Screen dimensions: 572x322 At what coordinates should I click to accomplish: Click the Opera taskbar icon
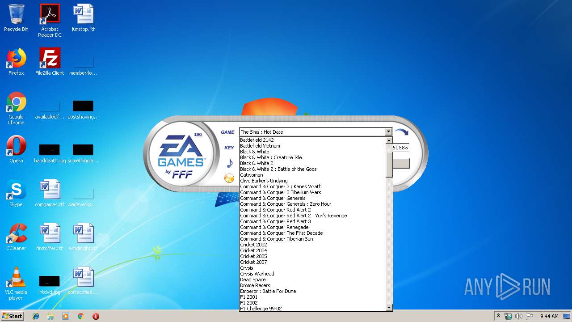(96, 316)
